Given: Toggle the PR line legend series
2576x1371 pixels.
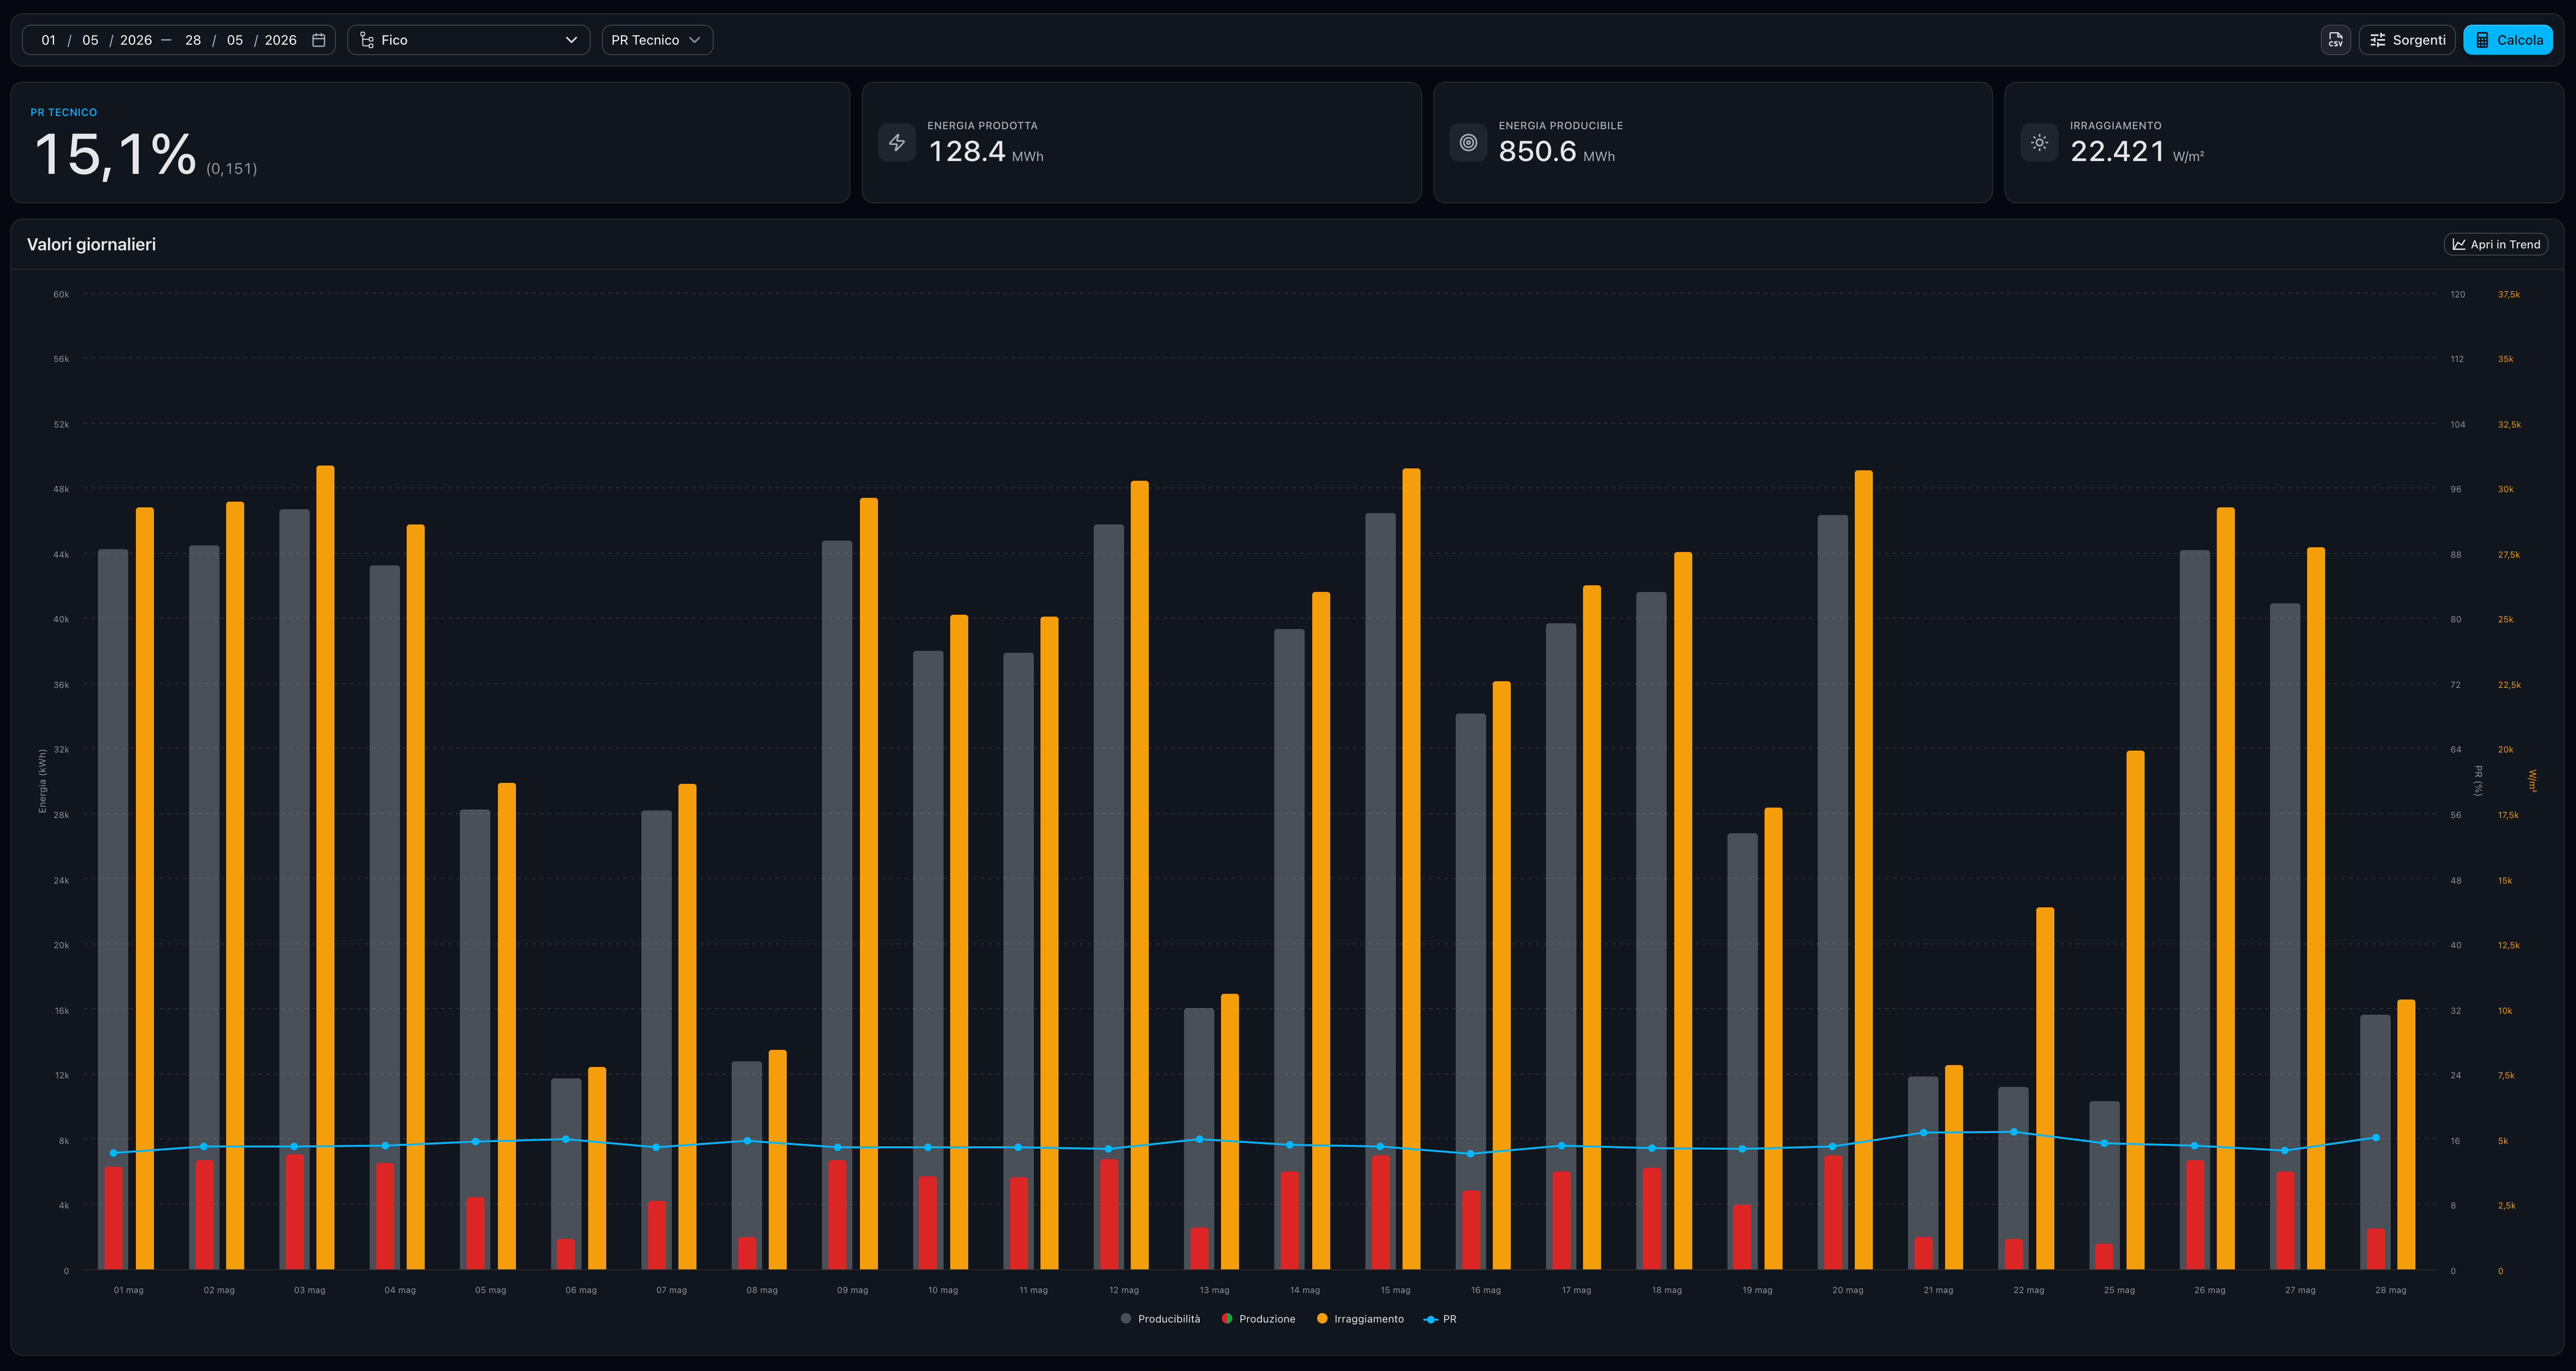Looking at the screenshot, I should click(x=1440, y=1319).
